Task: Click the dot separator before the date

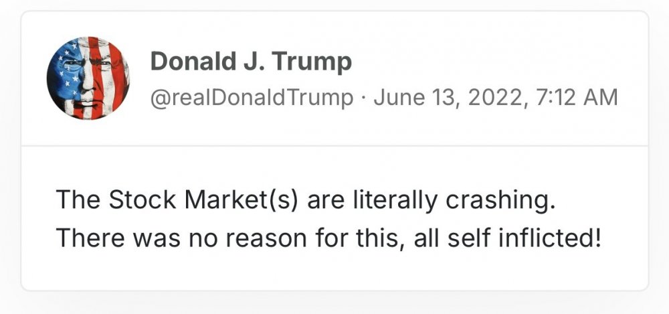Action: [363, 99]
